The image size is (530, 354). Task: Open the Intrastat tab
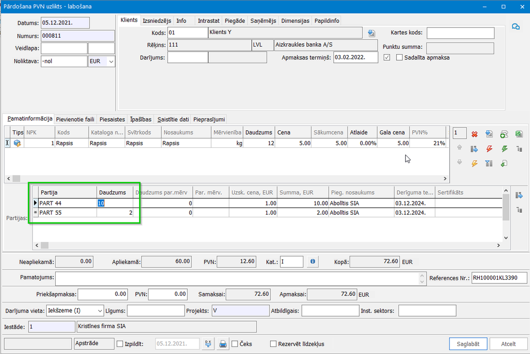tap(208, 21)
